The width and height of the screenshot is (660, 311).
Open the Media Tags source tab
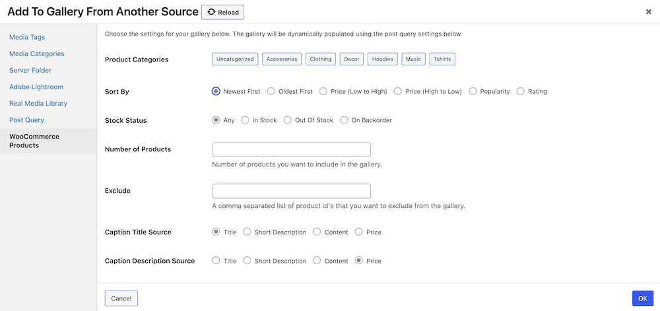click(x=27, y=37)
